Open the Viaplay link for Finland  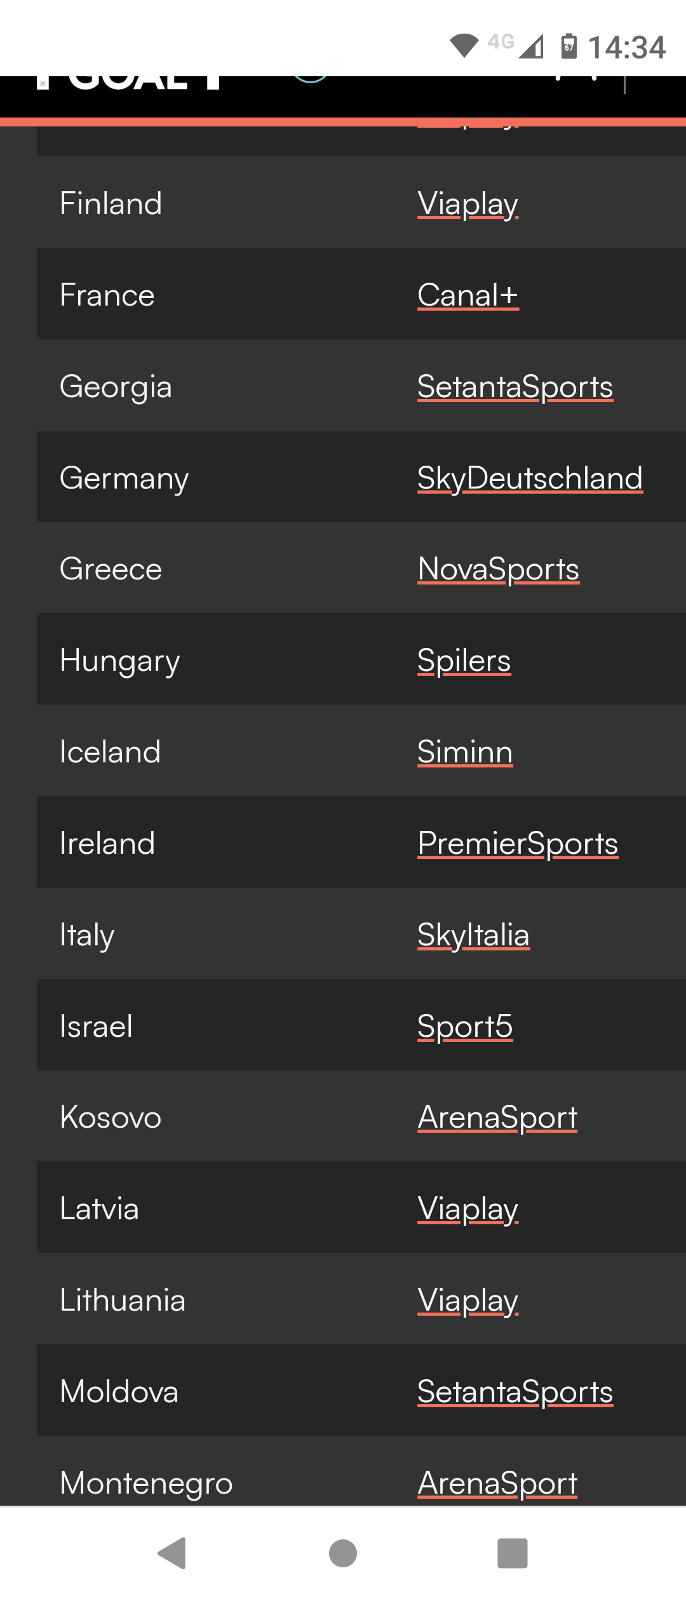click(x=468, y=204)
